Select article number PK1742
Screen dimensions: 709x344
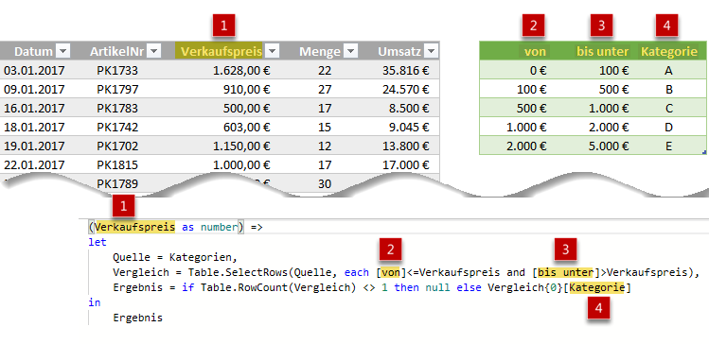coord(117,128)
